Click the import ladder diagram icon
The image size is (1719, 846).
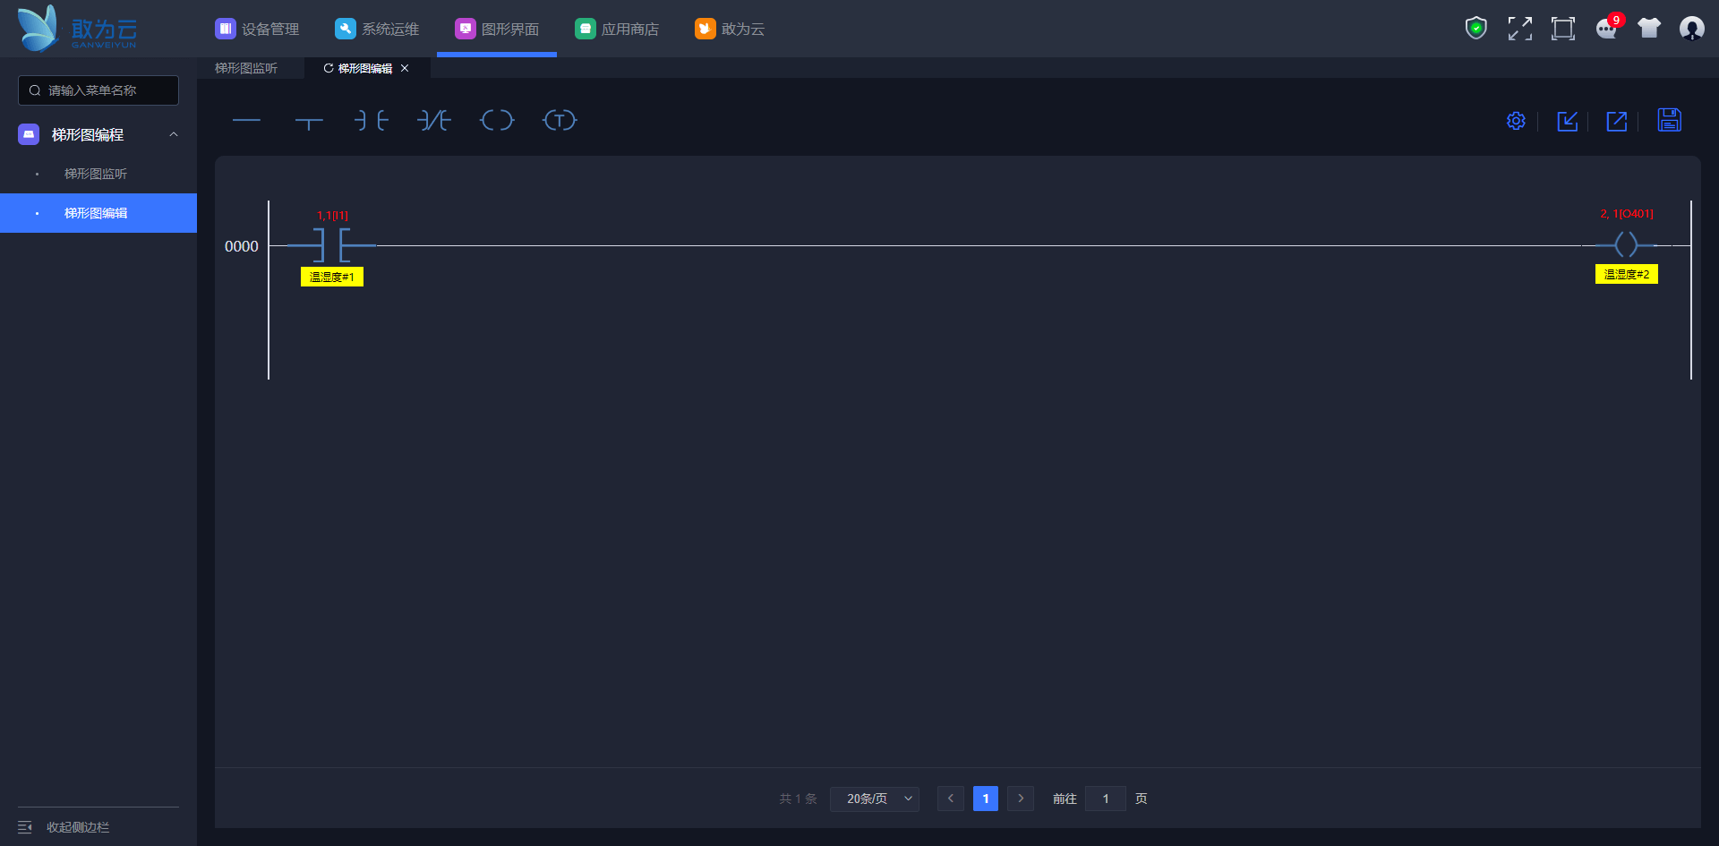(x=1567, y=121)
